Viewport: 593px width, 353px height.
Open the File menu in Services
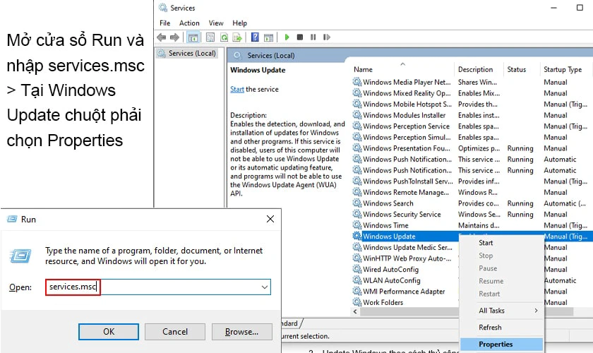pos(165,23)
